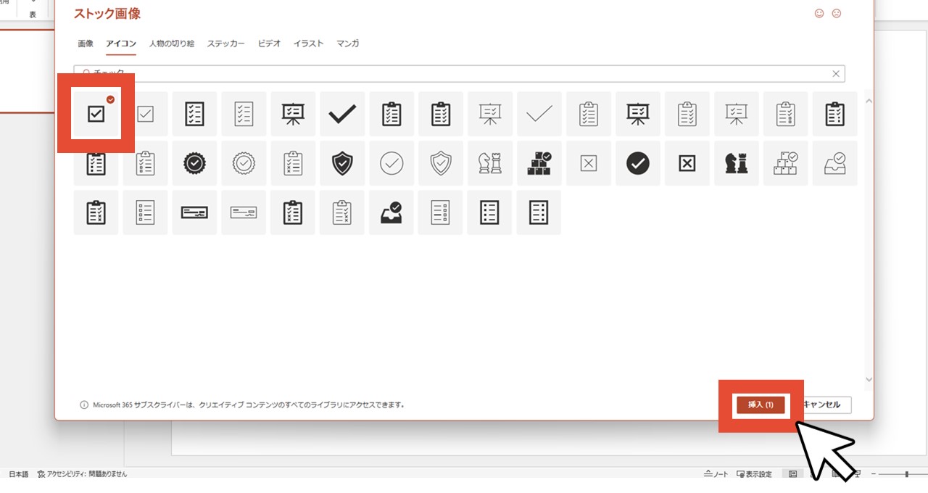928x493 pixels.
Task: Choose the thin outline X box icon
Action: coord(589,163)
